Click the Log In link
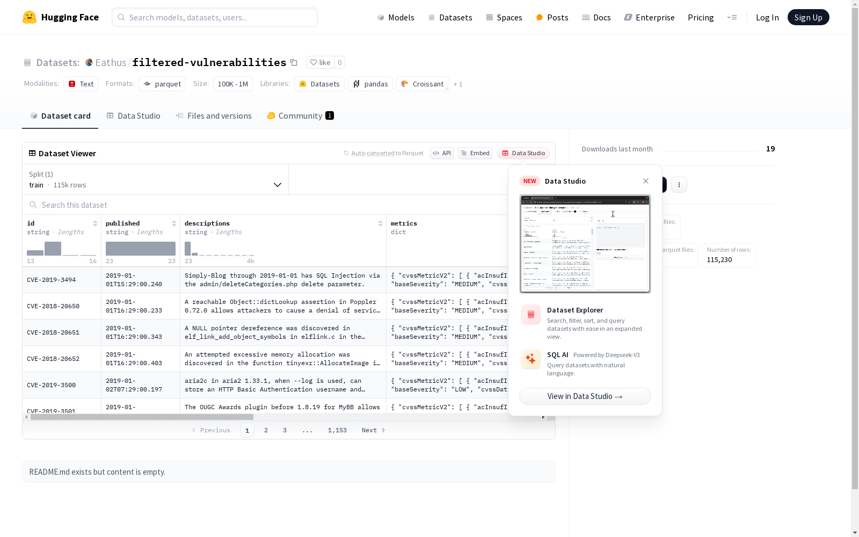The width and height of the screenshot is (859, 537). [x=767, y=17]
